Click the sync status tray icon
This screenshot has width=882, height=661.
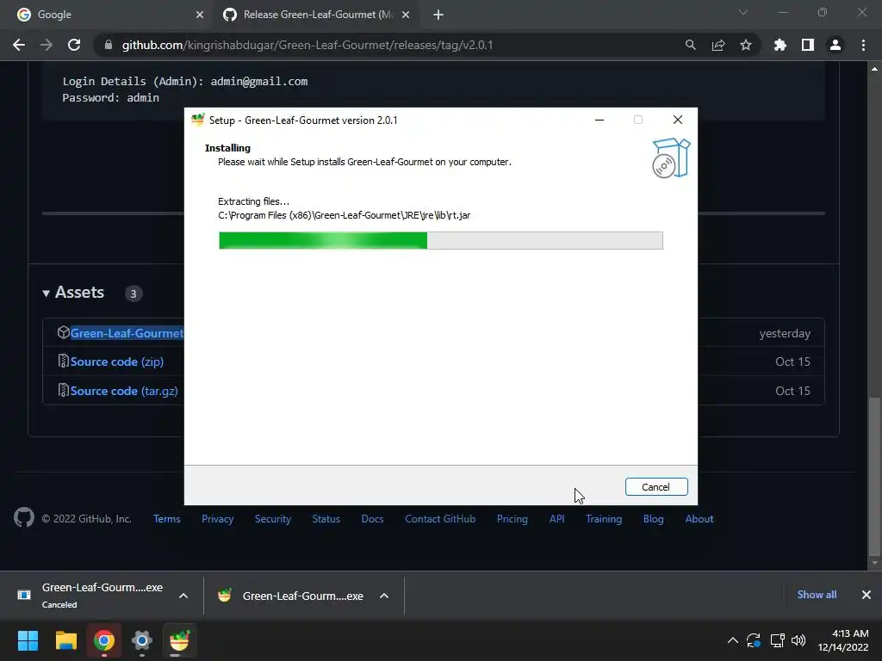754,640
